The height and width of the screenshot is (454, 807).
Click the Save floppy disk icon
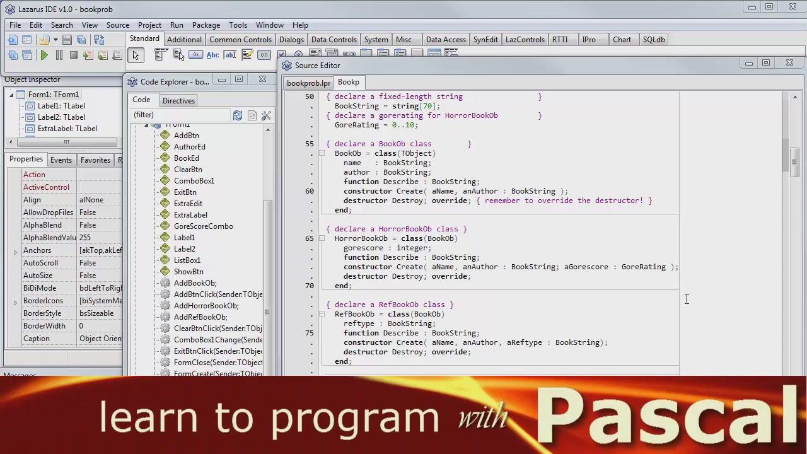click(66, 40)
